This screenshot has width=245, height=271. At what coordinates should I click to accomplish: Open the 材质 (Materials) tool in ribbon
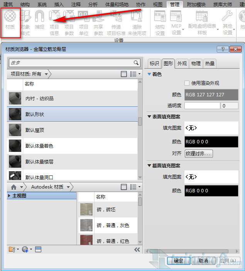click(10, 20)
